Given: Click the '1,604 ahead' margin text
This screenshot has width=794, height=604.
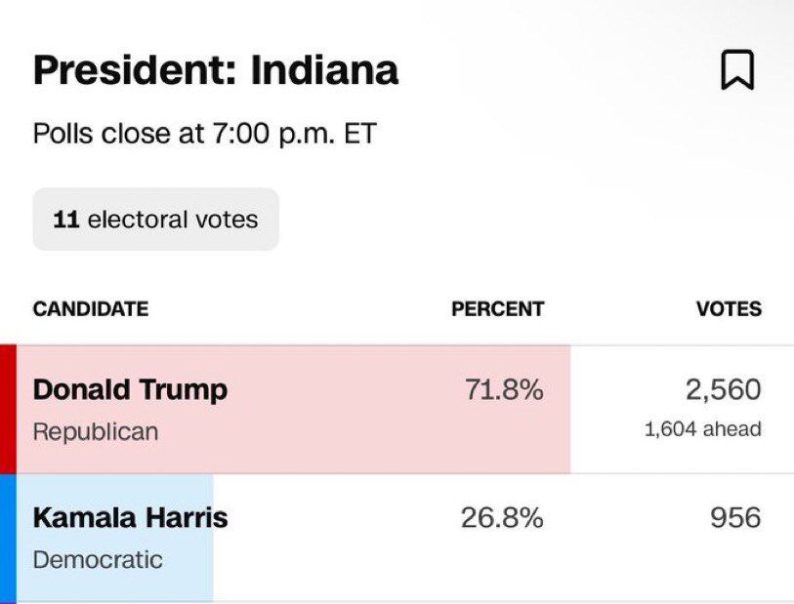Looking at the screenshot, I should pyautogui.click(x=702, y=429).
